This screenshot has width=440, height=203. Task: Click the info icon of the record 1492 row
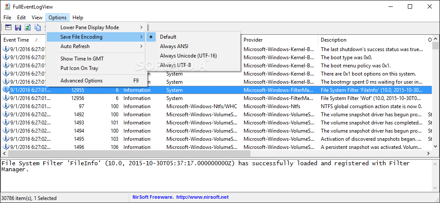(6, 114)
